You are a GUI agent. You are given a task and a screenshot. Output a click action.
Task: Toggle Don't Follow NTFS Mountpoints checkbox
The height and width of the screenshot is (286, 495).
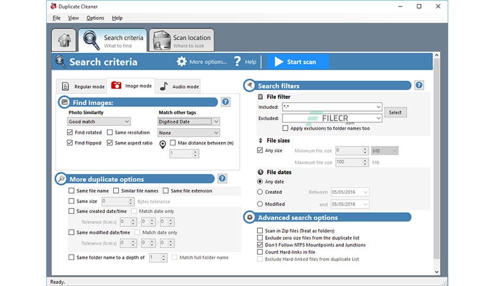tap(260, 245)
